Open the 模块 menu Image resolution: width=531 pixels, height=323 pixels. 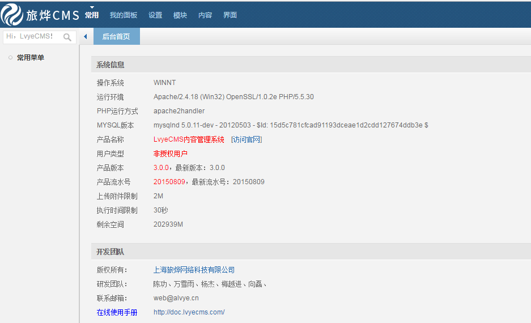pos(180,15)
